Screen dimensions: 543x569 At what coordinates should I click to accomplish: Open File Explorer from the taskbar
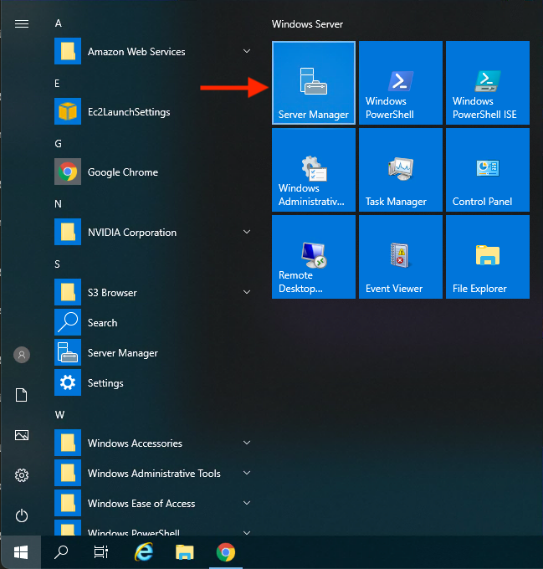[185, 552]
